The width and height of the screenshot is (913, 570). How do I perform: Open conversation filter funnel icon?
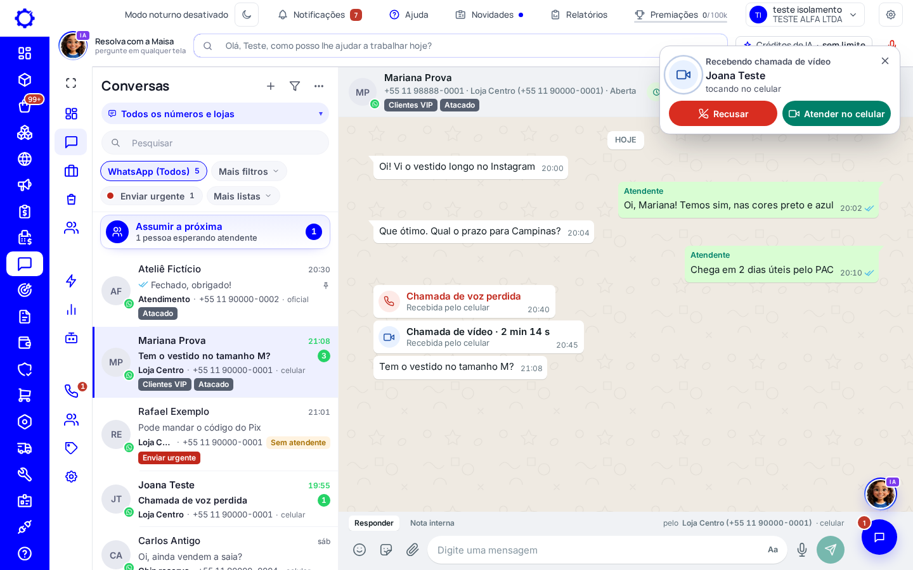(295, 86)
